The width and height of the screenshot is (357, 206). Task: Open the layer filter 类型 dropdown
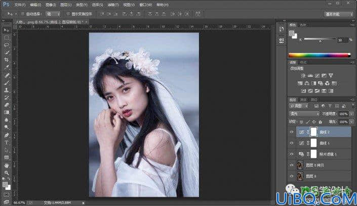click(x=299, y=106)
